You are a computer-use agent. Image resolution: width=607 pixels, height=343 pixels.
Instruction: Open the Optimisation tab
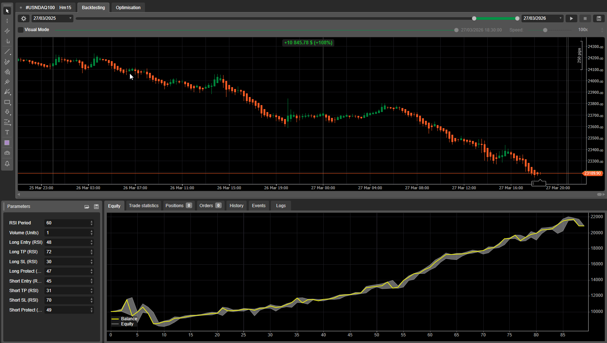(x=128, y=7)
